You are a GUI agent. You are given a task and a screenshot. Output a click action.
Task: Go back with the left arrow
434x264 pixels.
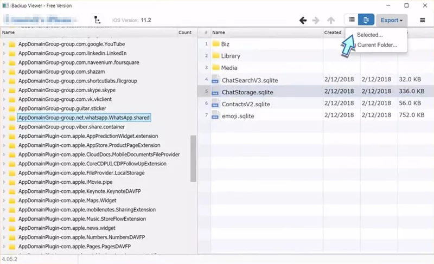coord(303,20)
